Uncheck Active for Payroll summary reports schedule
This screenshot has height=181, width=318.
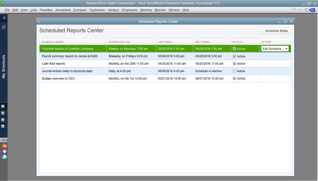coord(234,56)
